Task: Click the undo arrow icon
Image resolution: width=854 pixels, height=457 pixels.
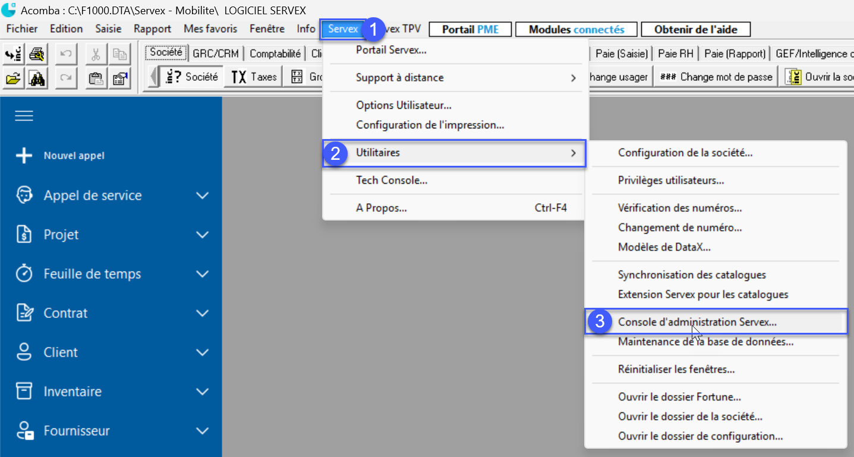Action: 66,55
